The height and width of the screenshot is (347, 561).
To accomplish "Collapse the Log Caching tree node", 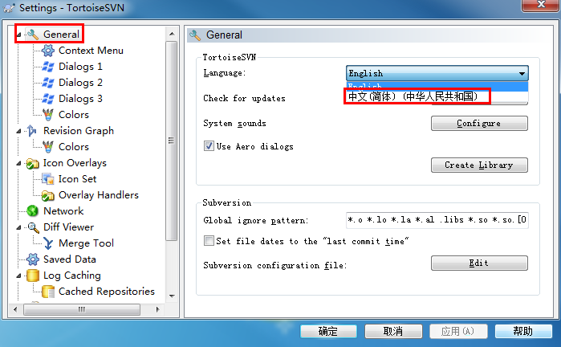I will pos(18,276).
